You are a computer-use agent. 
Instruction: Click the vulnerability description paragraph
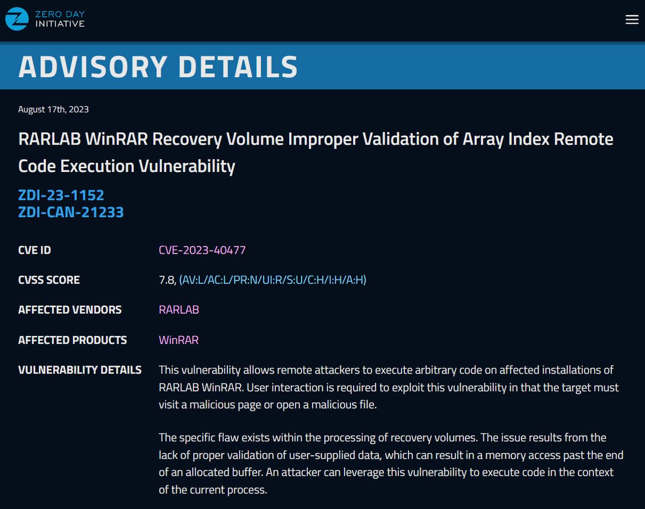click(x=386, y=387)
